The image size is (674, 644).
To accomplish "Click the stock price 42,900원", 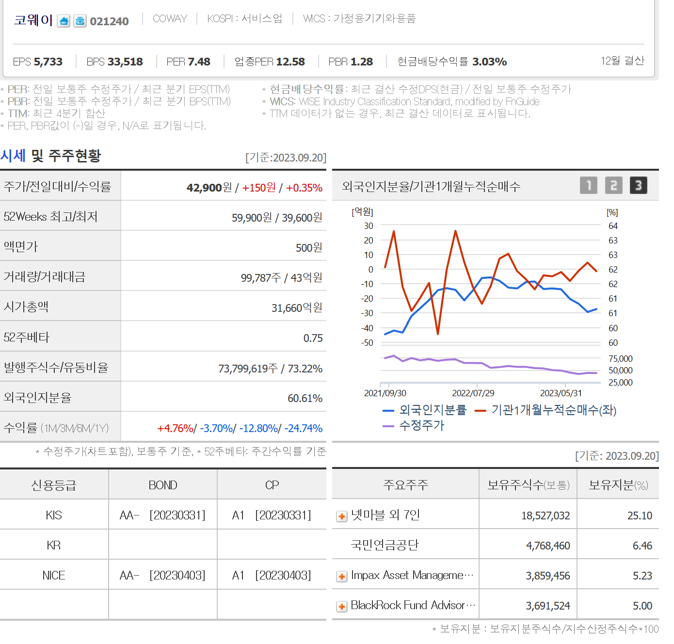I will (209, 188).
